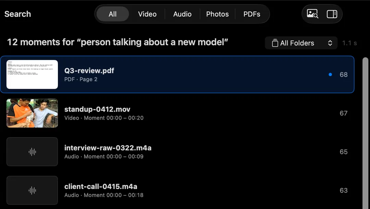
Task: Open the All Folders dropdown
Action: (301, 43)
